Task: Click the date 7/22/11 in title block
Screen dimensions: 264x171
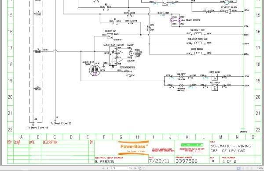Action: point(159,161)
